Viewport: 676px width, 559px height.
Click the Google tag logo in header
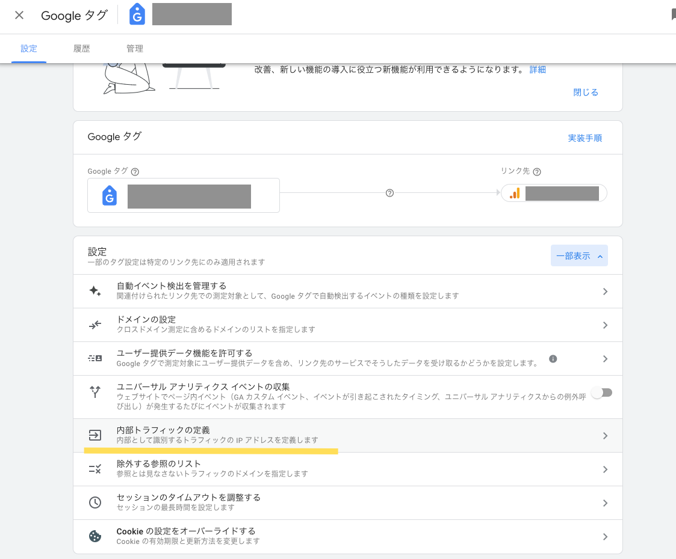pyautogui.click(x=137, y=14)
